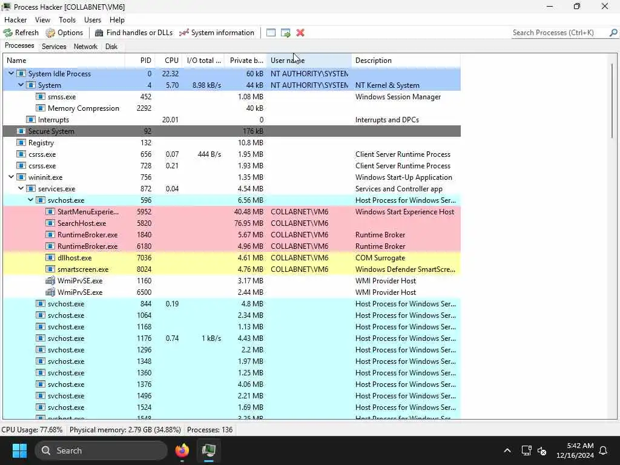This screenshot has height=465, width=620.
Task: Click the WmiPrvSE.exe PID 1160 icon
Action: [x=50, y=281]
